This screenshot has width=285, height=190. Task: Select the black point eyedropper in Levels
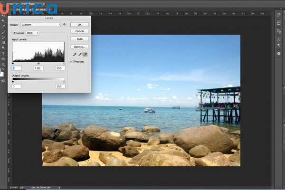74,55
